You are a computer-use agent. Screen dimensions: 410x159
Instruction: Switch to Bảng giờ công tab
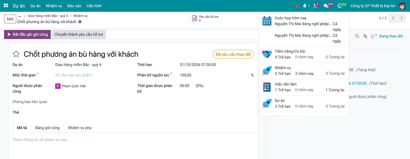point(47,128)
